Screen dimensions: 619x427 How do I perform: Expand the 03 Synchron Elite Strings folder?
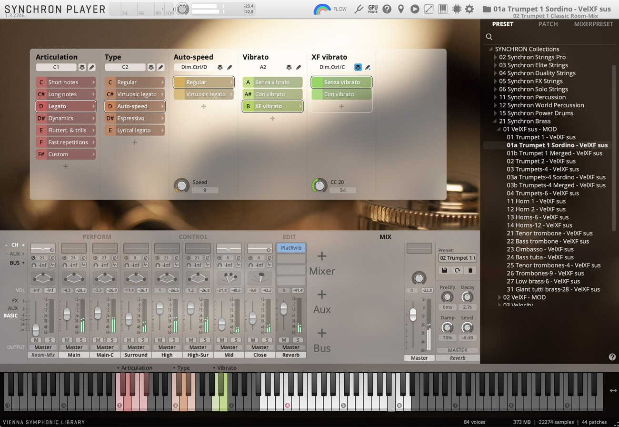click(496, 65)
